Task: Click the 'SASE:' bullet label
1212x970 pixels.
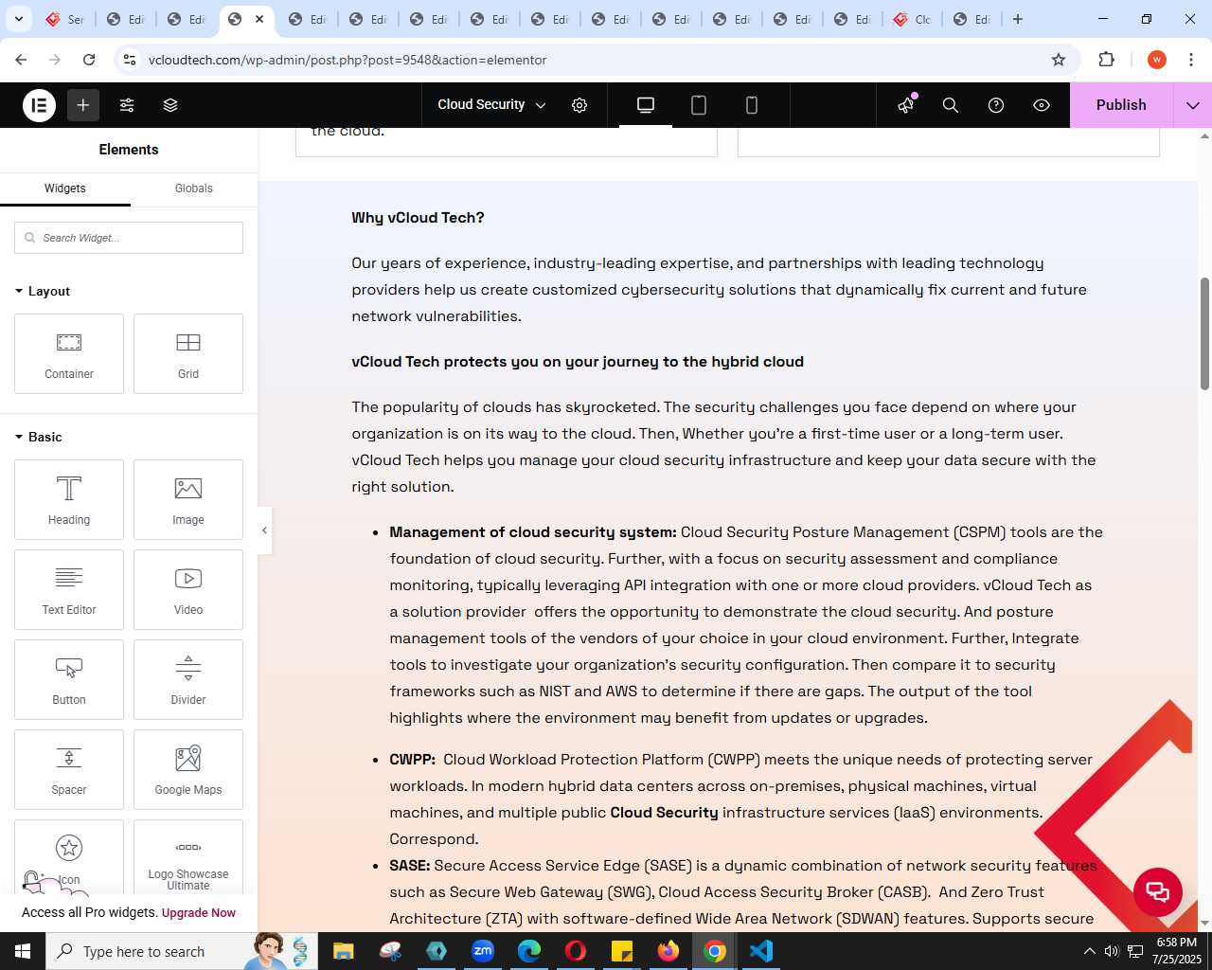Action: [x=409, y=866]
